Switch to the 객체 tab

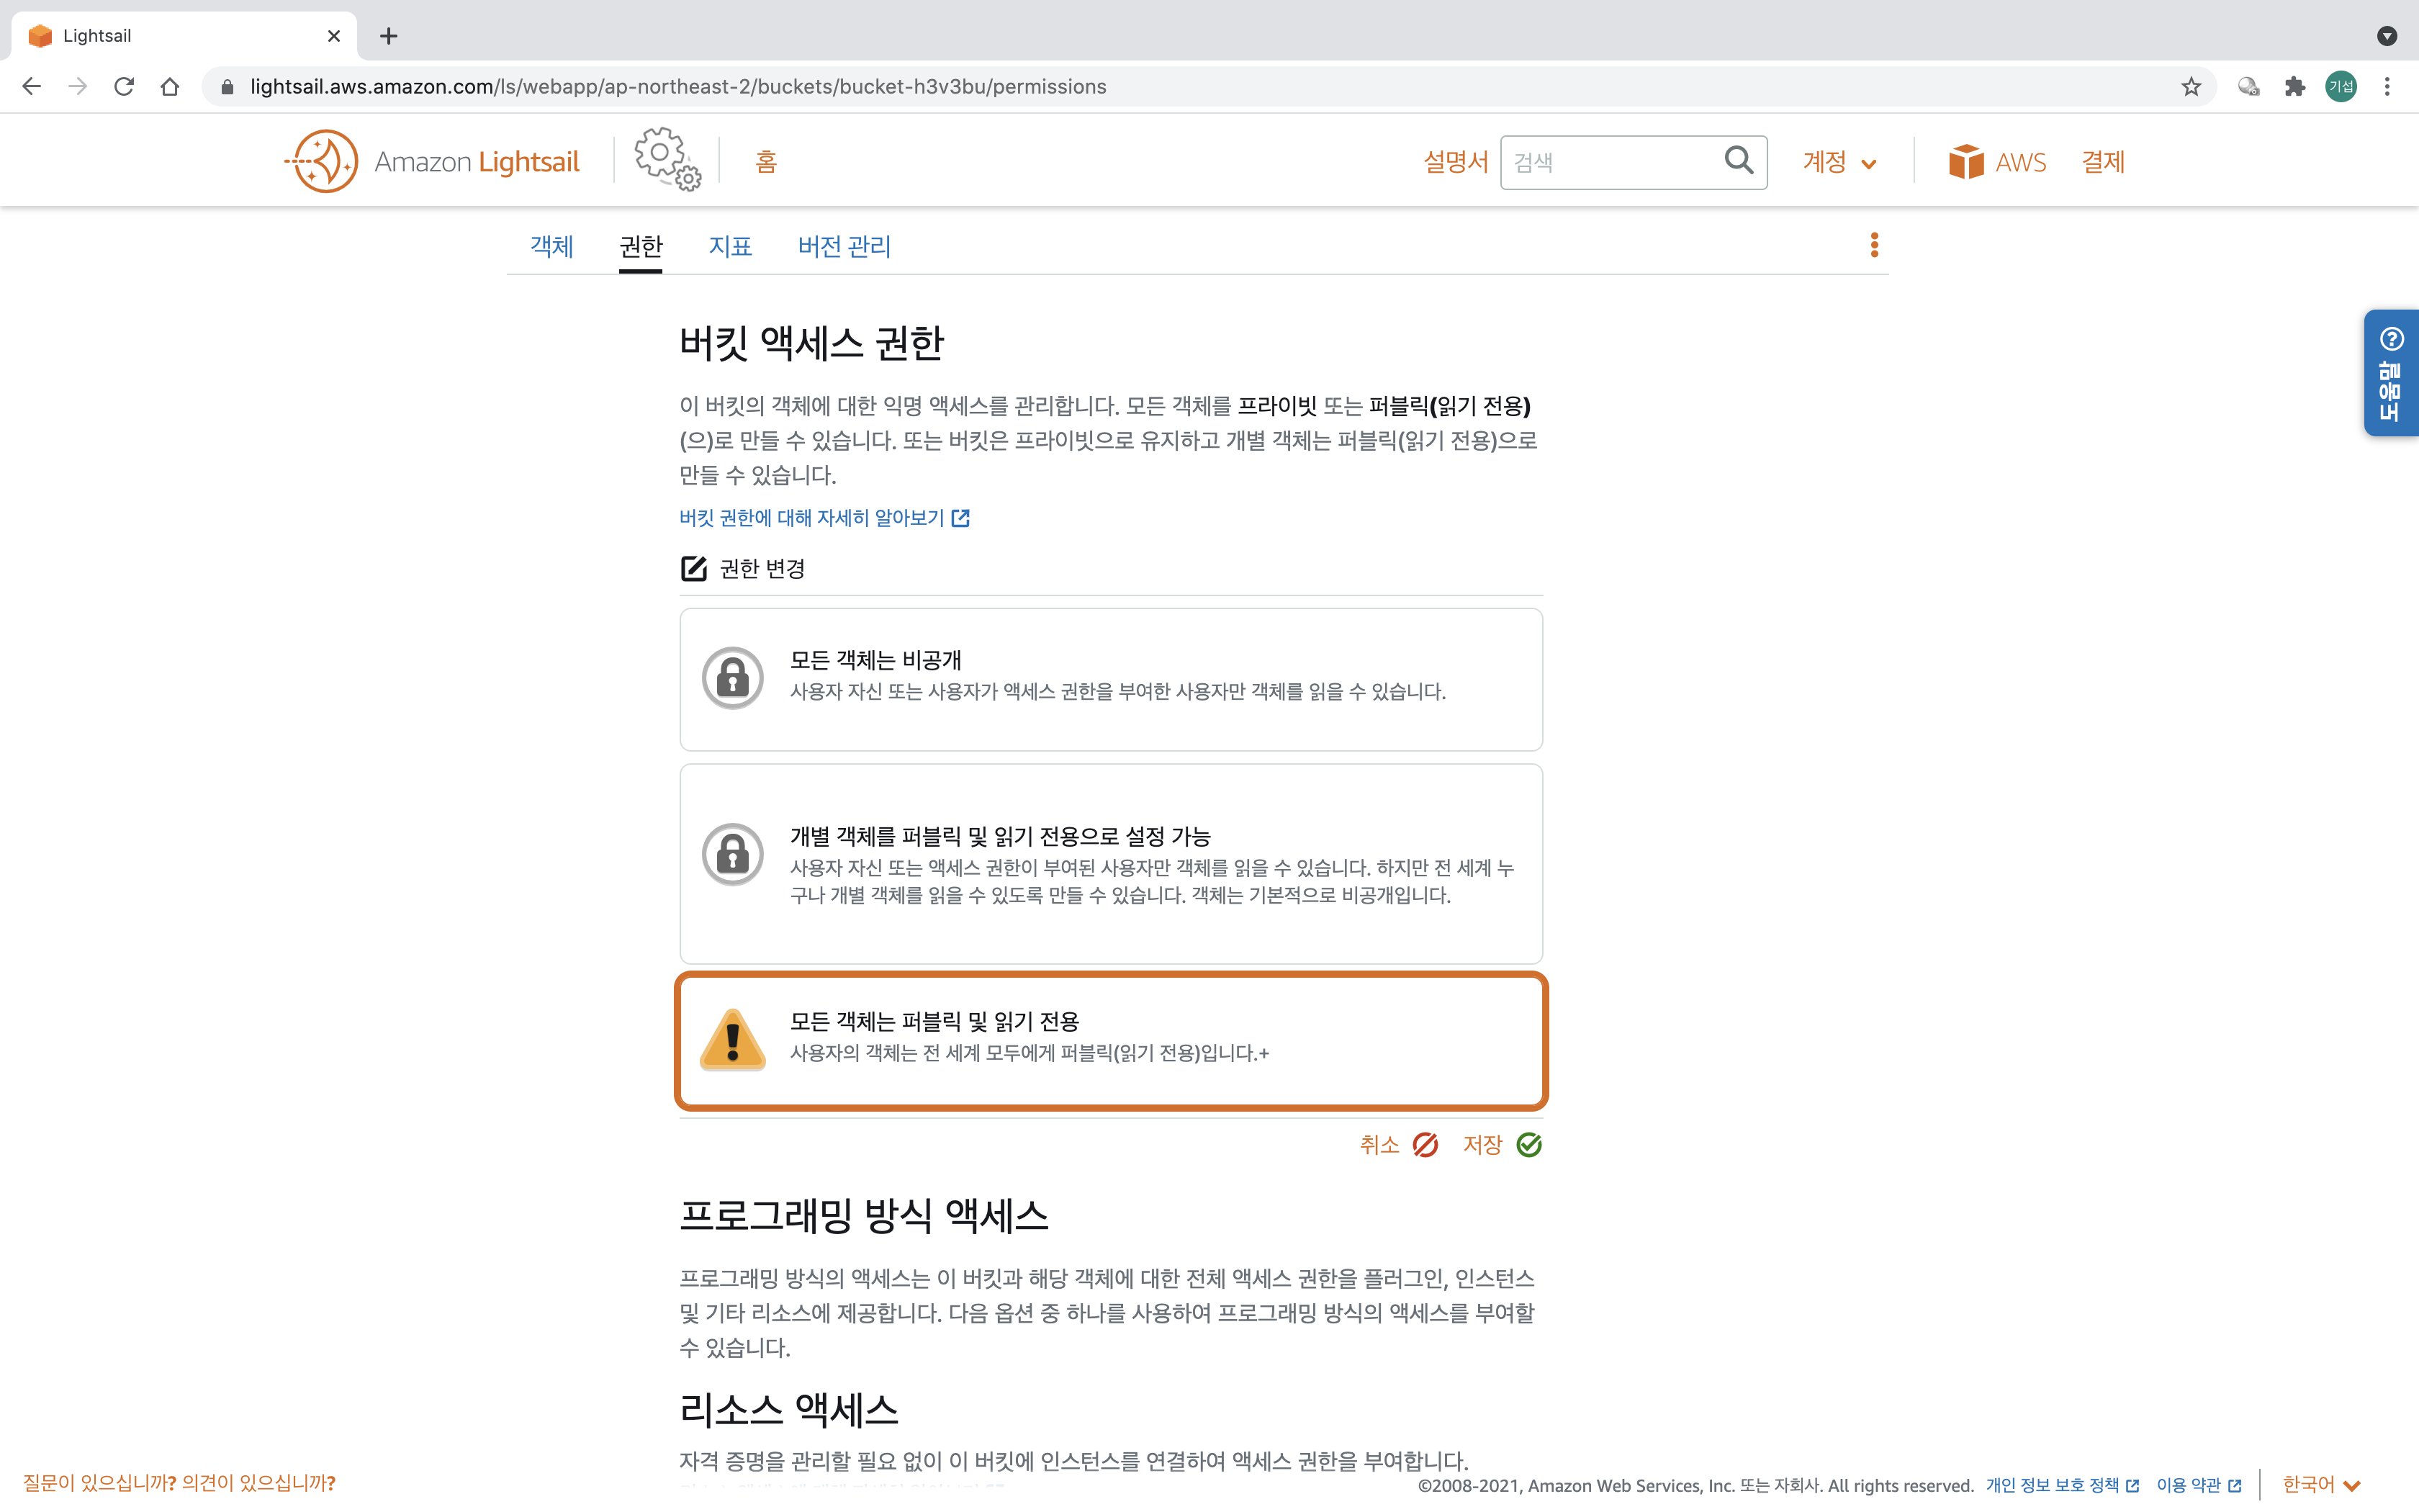tap(551, 246)
